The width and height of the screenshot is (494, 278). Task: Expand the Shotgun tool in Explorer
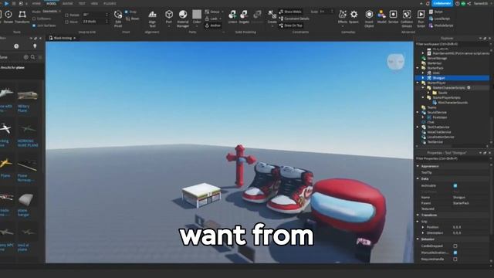point(423,78)
